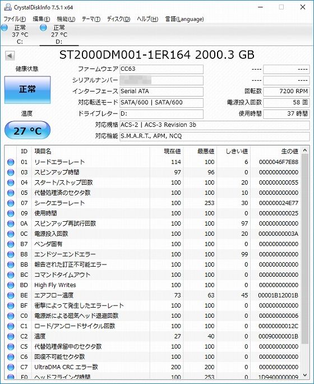Image resolution: width=314 pixels, height=384 pixels.
Task: Click the 最悪値 column header
Action: (x=200, y=152)
